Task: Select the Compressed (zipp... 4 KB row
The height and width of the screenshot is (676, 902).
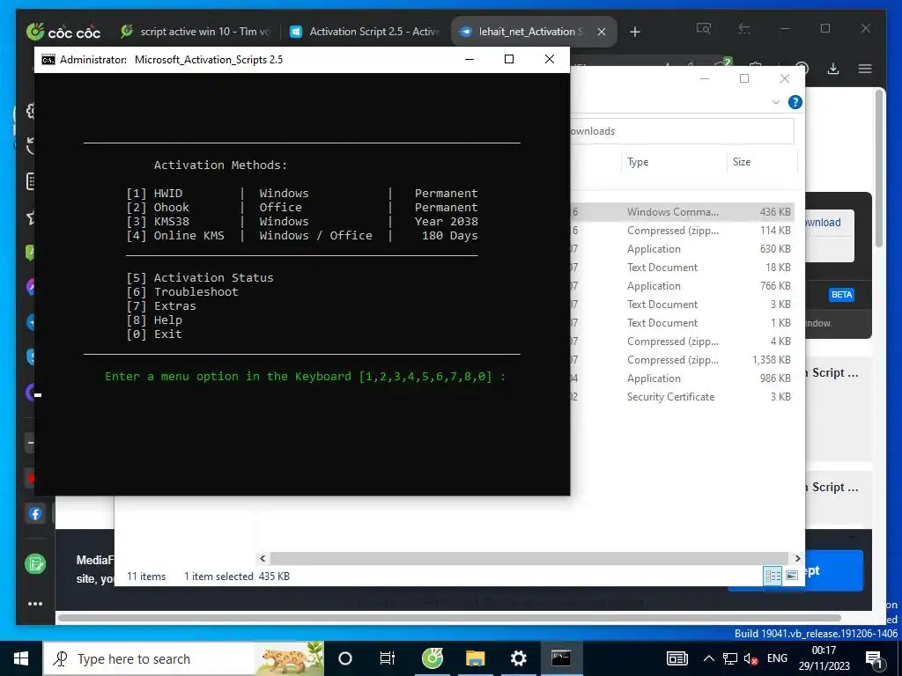Action: pyautogui.click(x=683, y=342)
